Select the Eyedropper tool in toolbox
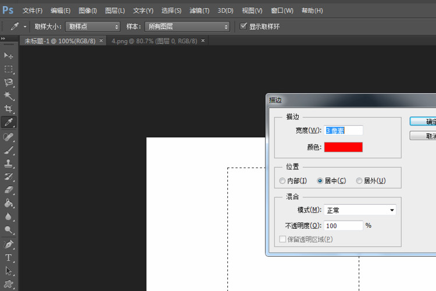 click(x=9, y=122)
